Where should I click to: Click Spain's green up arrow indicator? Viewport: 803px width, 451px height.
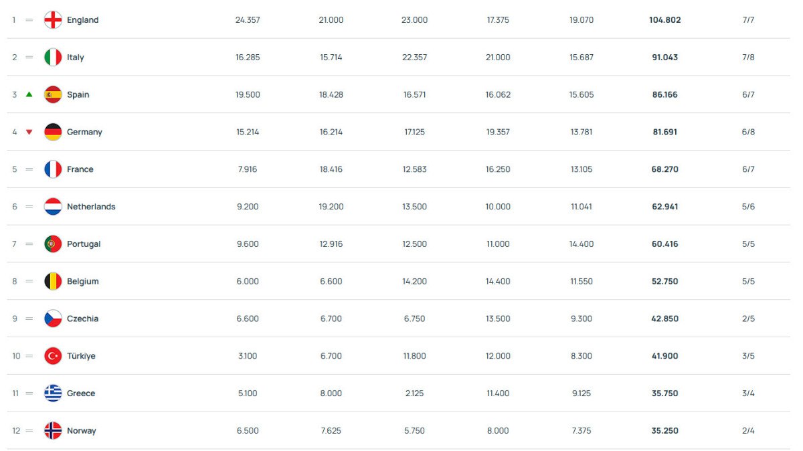(29, 94)
